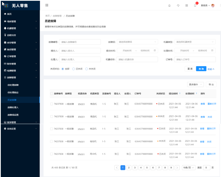Open the 机器类型 dropdown
Viewport: 221px width, 177px height.
[195, 42]
